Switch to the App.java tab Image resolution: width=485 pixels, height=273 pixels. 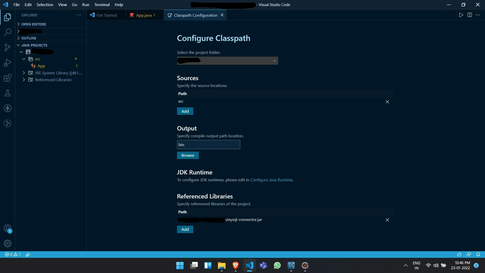point(144,15)
